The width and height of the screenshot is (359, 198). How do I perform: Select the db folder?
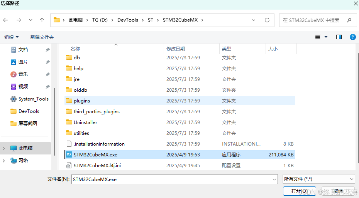[180, 57]
